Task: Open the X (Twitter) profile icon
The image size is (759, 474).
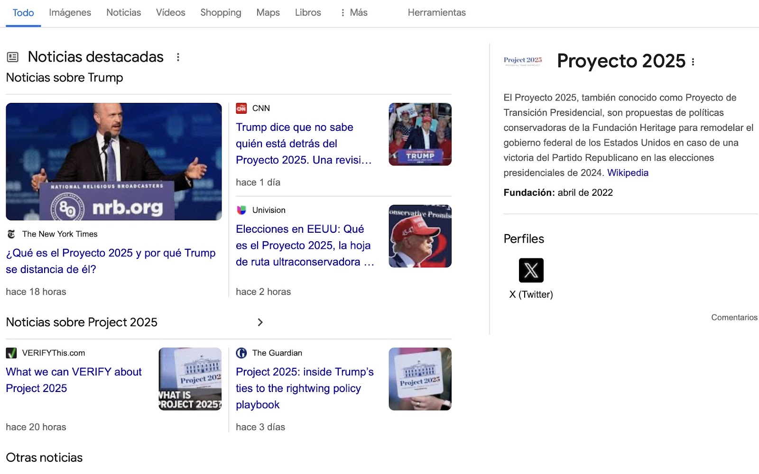Action: pos(531,270)
